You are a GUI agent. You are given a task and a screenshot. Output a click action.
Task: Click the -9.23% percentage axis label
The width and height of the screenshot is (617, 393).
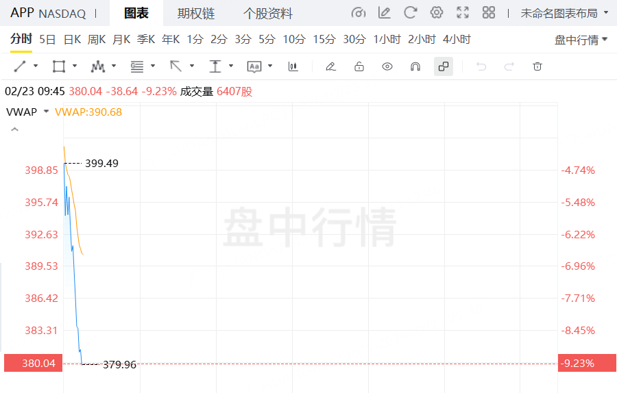587,363
